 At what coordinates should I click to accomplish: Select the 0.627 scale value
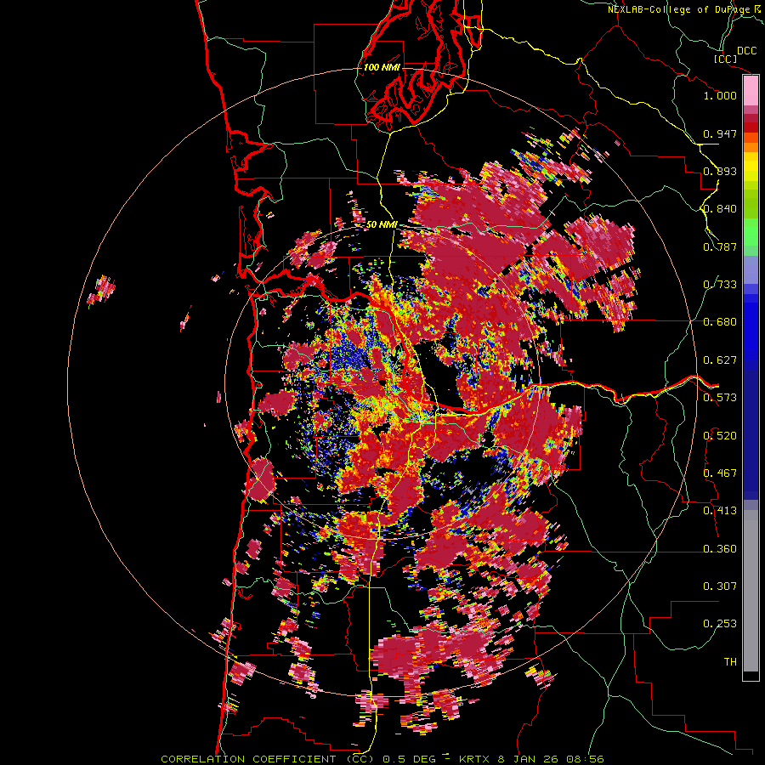coord(720,360)
